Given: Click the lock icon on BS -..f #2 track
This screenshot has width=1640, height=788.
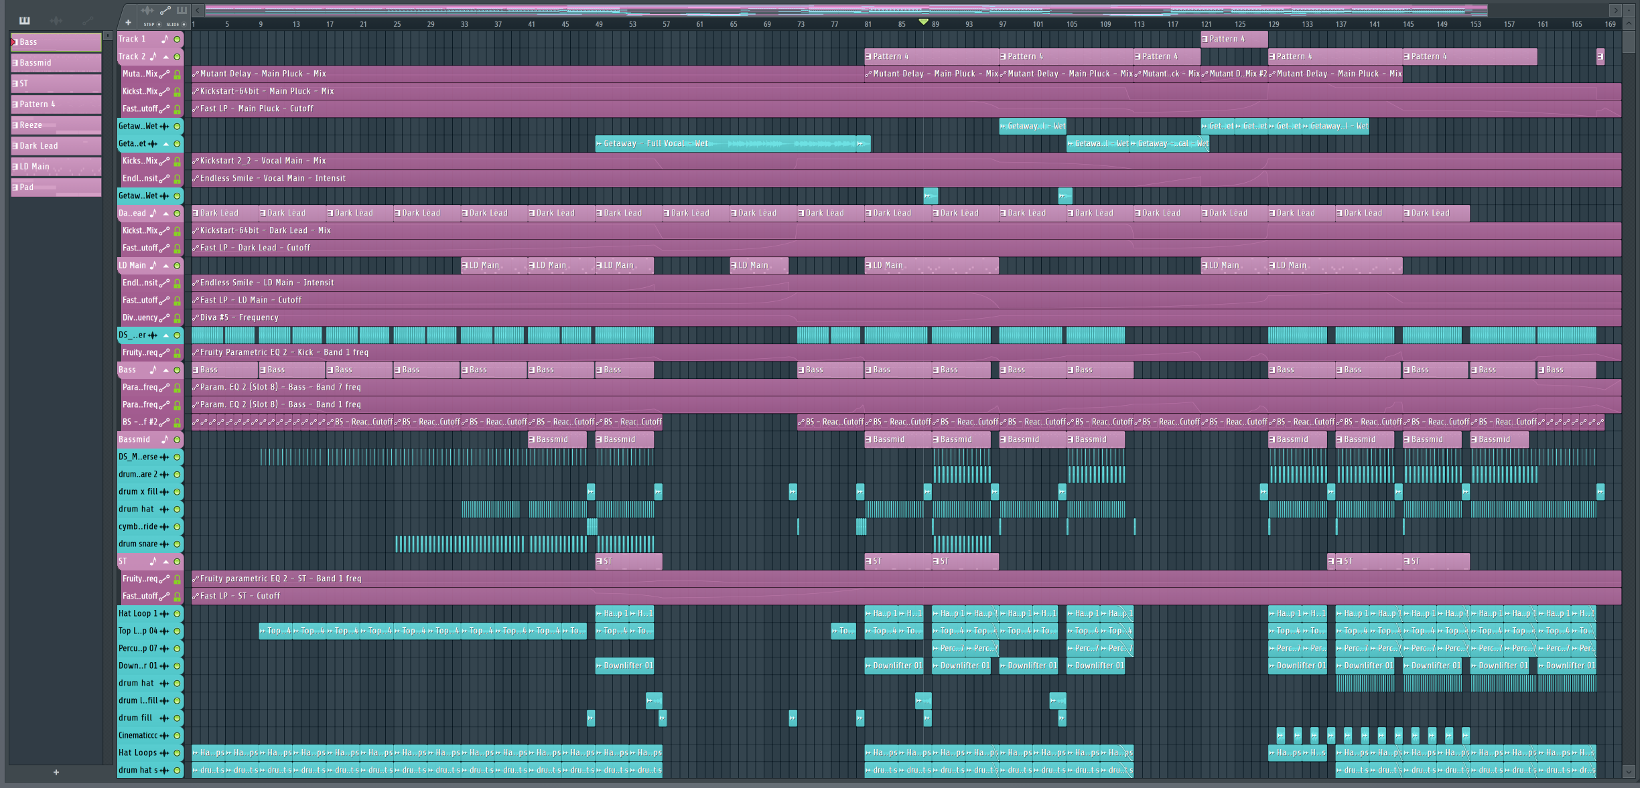Looking at the screenshot, I should [x=178, y=422].
